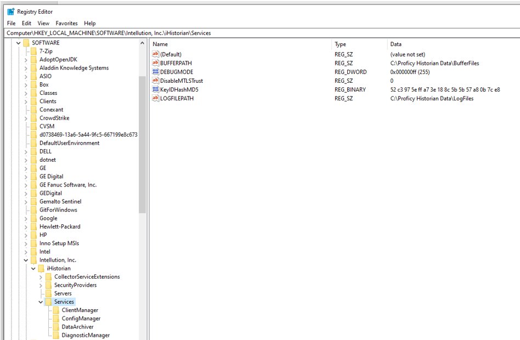The image size is (520, 340).
Task: Click the registry path address bar
Action: tap(262, 33)
